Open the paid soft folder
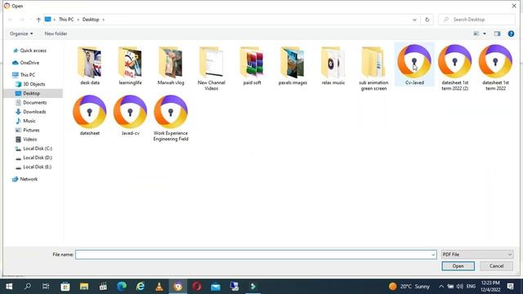 [x=253, y=66]
